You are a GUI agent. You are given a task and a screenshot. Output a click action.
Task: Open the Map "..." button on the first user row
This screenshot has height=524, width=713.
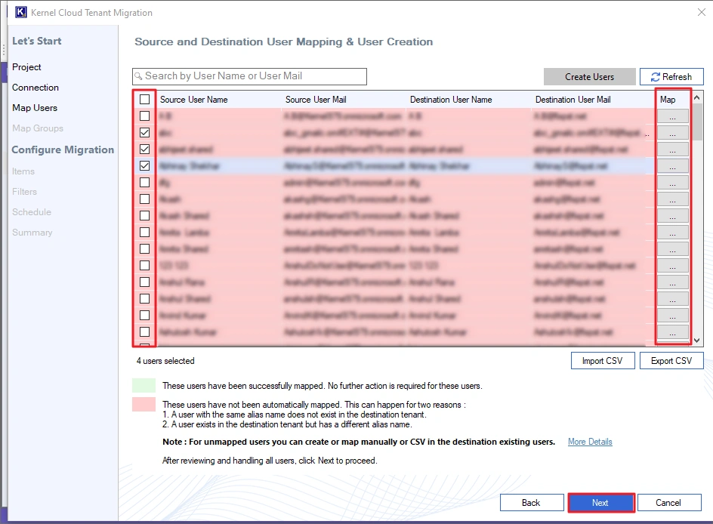click(x=672, y=116)
